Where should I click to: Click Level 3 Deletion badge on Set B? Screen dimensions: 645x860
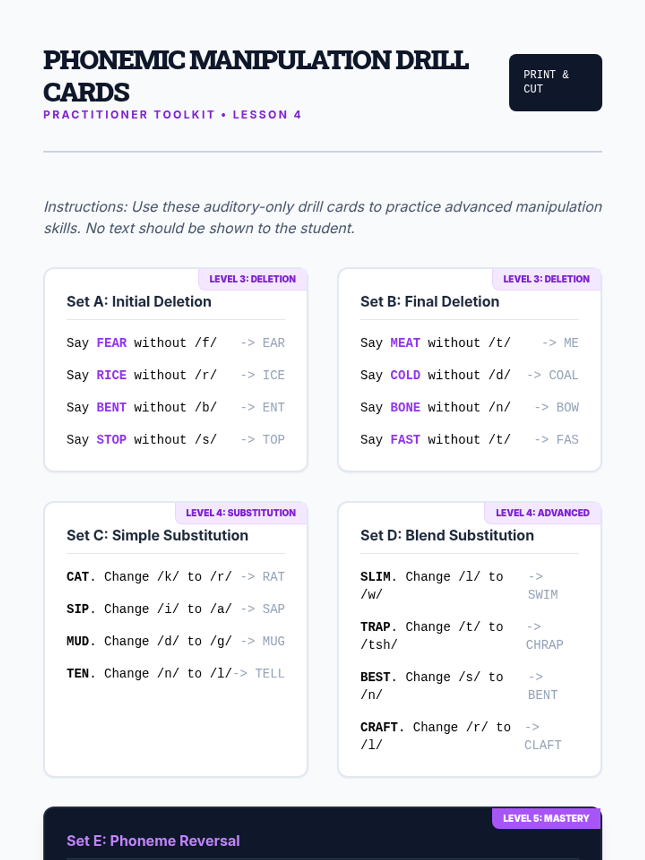pos(546,279)
